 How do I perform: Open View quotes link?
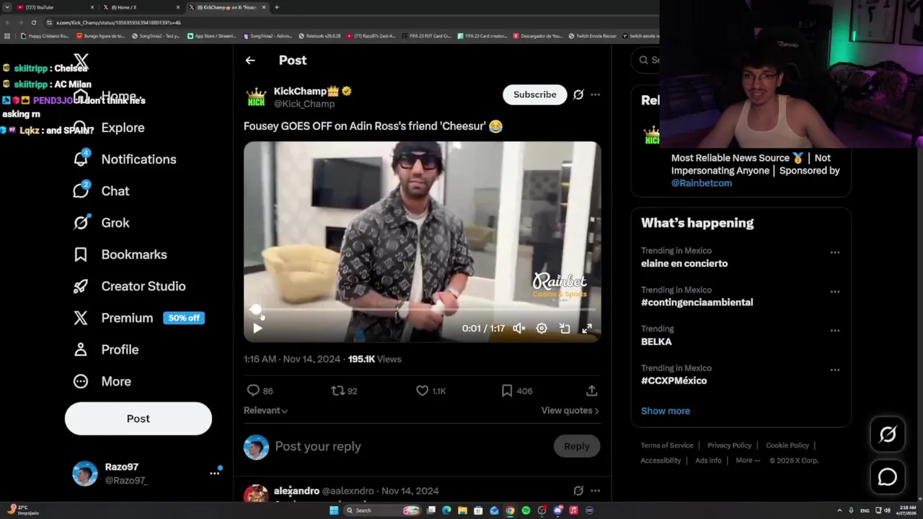click(570, 410)
